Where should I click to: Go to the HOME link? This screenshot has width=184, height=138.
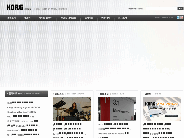pyautogui.click(x=157, y=18)
